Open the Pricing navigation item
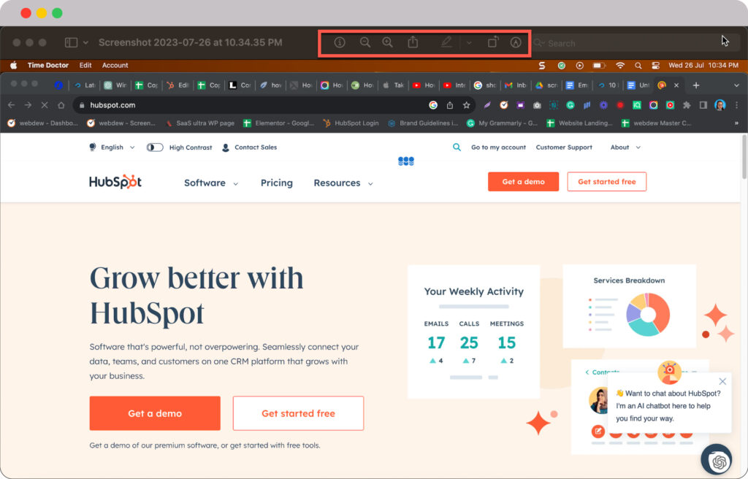The image size is (748, 479). click(276, 183)
